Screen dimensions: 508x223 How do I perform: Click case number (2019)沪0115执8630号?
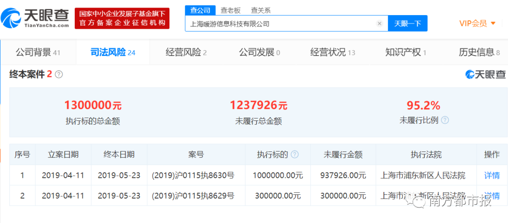click(193, 175)
